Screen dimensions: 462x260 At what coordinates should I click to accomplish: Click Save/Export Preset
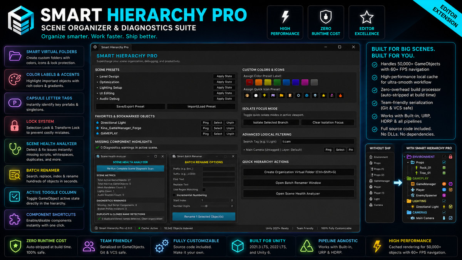coord(131,106)
